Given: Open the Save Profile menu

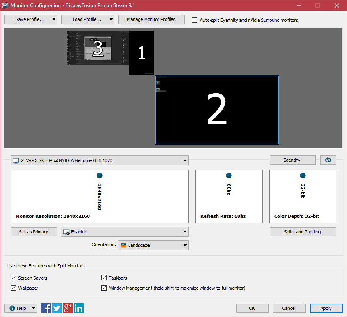Looking at the screenshot, I should (30, 19).
